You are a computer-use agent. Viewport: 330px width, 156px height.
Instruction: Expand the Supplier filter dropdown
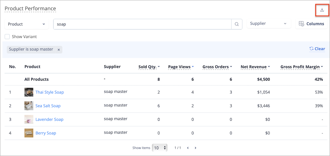pos(269,24)
